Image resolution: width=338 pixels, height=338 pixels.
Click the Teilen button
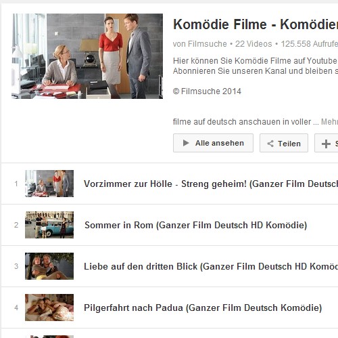click(x=284, y=143)
